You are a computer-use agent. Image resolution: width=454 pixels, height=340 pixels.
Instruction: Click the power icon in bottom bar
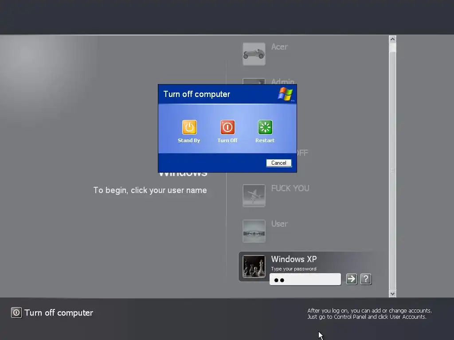pos(16,313)
